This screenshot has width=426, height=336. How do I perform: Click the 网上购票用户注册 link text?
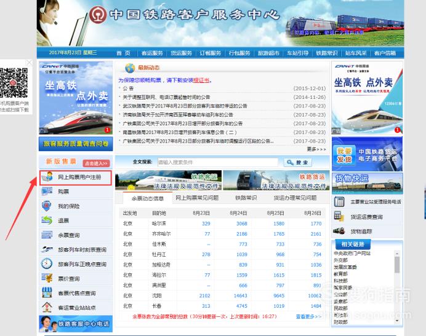coord(79,177)
